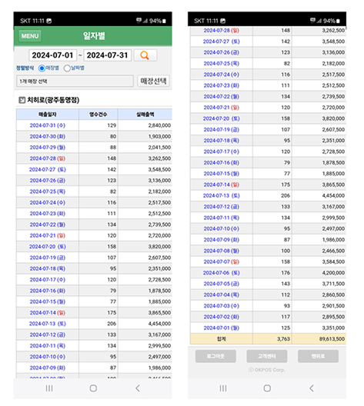Tap back arrow in left phone navigation

click(138, 388)
